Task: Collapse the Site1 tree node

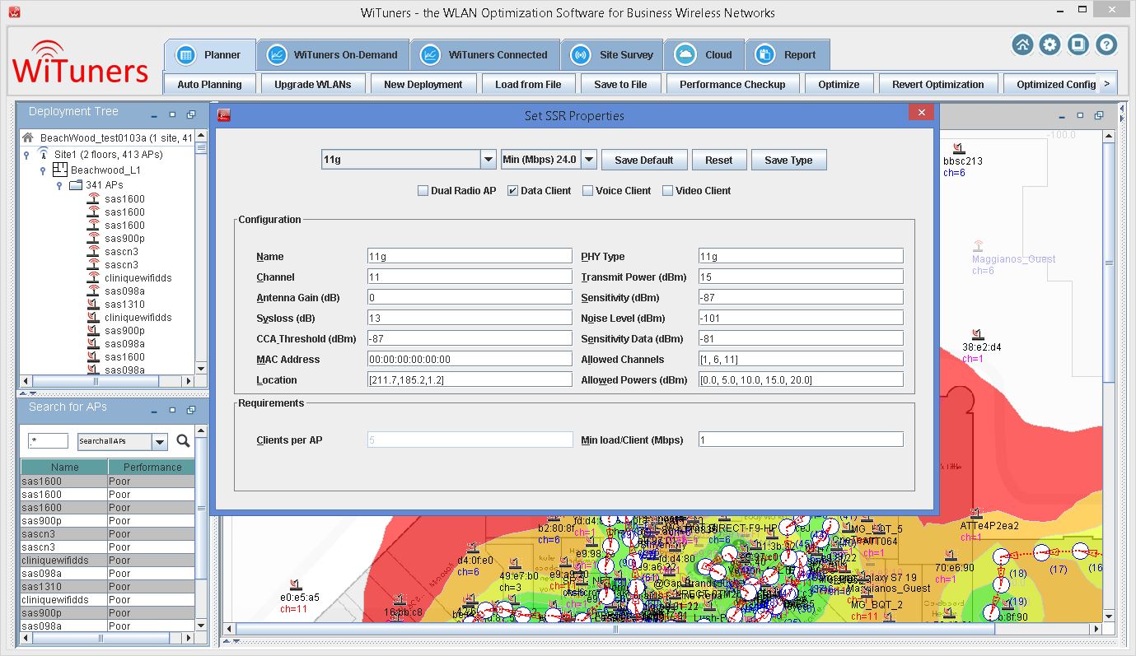Action: pos(26,154)
